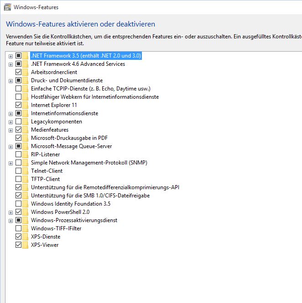Click folder icon next to Legacykomponenten

[x=25, y=122]
